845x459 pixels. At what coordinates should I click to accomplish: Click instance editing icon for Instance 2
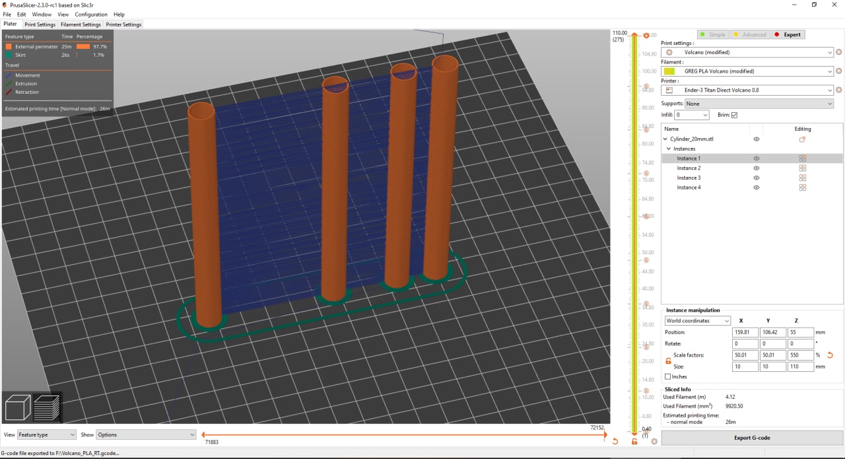pyautogui.click(x=803, y=168)
